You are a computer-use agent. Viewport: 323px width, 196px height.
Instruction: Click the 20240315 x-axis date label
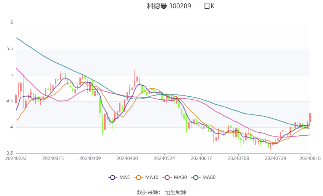[53, 158]
